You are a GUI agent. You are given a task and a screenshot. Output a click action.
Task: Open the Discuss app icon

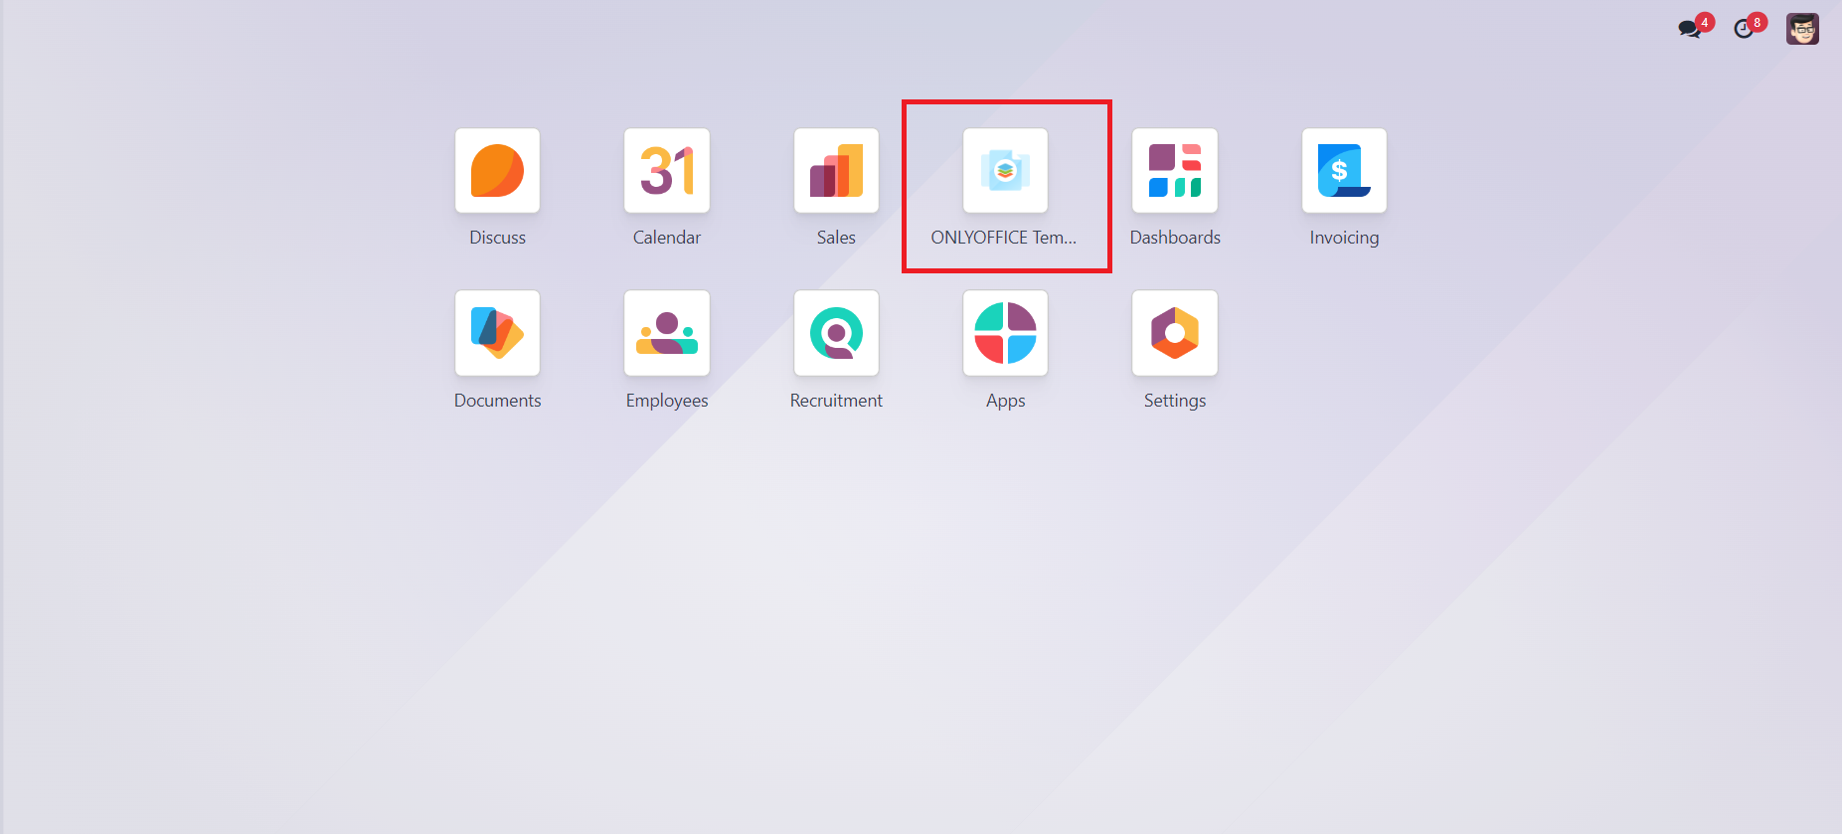coord(497,171)
